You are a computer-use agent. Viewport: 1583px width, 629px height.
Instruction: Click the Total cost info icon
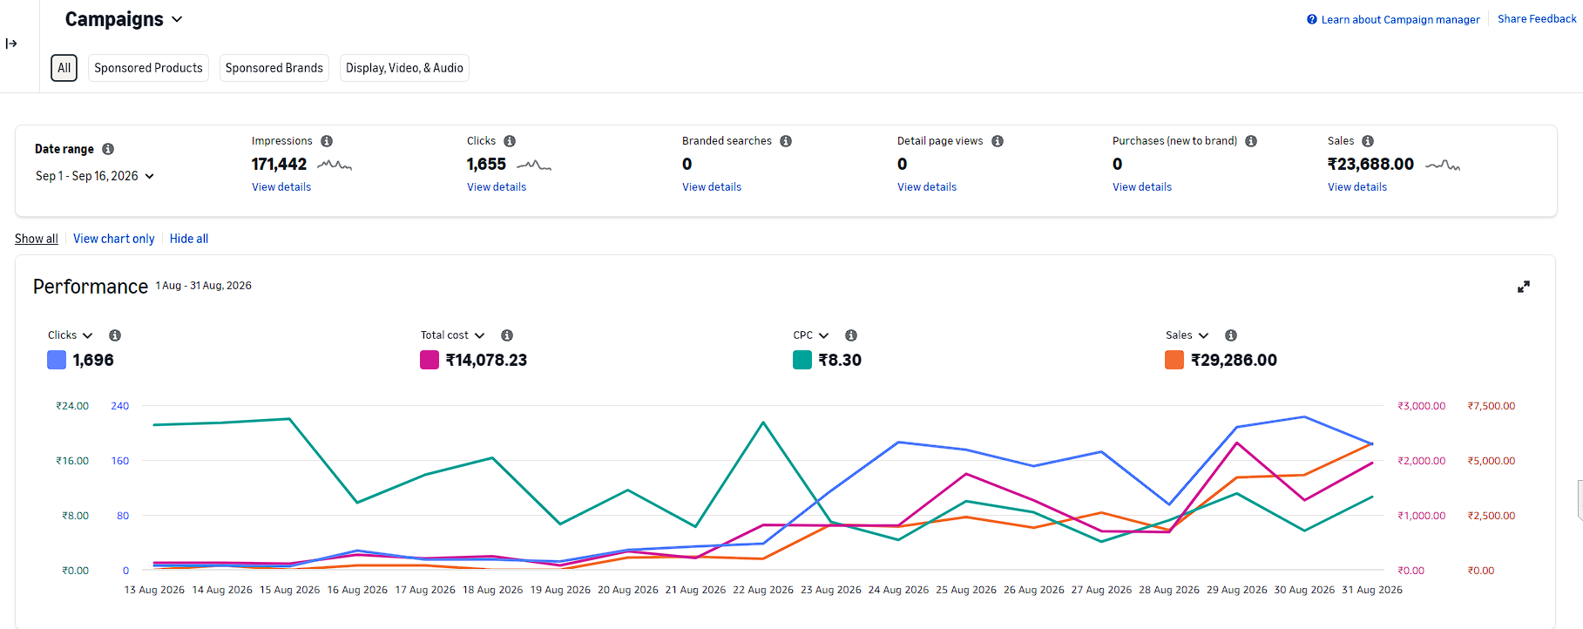[507, 335]
